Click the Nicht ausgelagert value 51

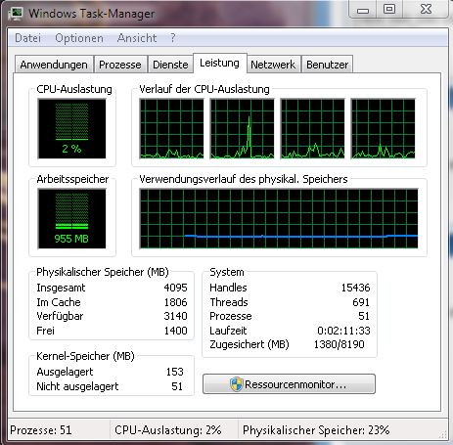tap(177, 386)
